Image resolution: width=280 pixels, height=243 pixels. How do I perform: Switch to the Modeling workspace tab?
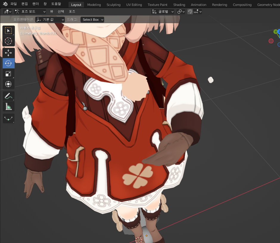[94, 5]
